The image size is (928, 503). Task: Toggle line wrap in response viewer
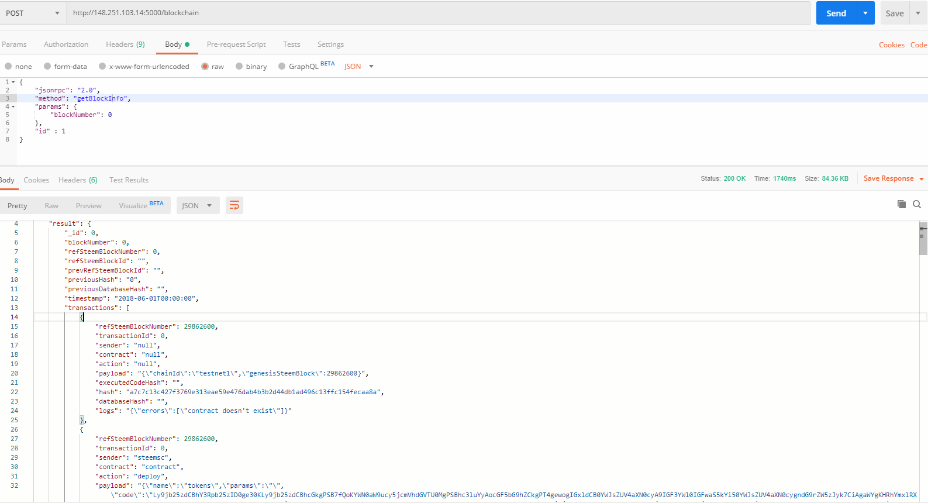(234, 205)
